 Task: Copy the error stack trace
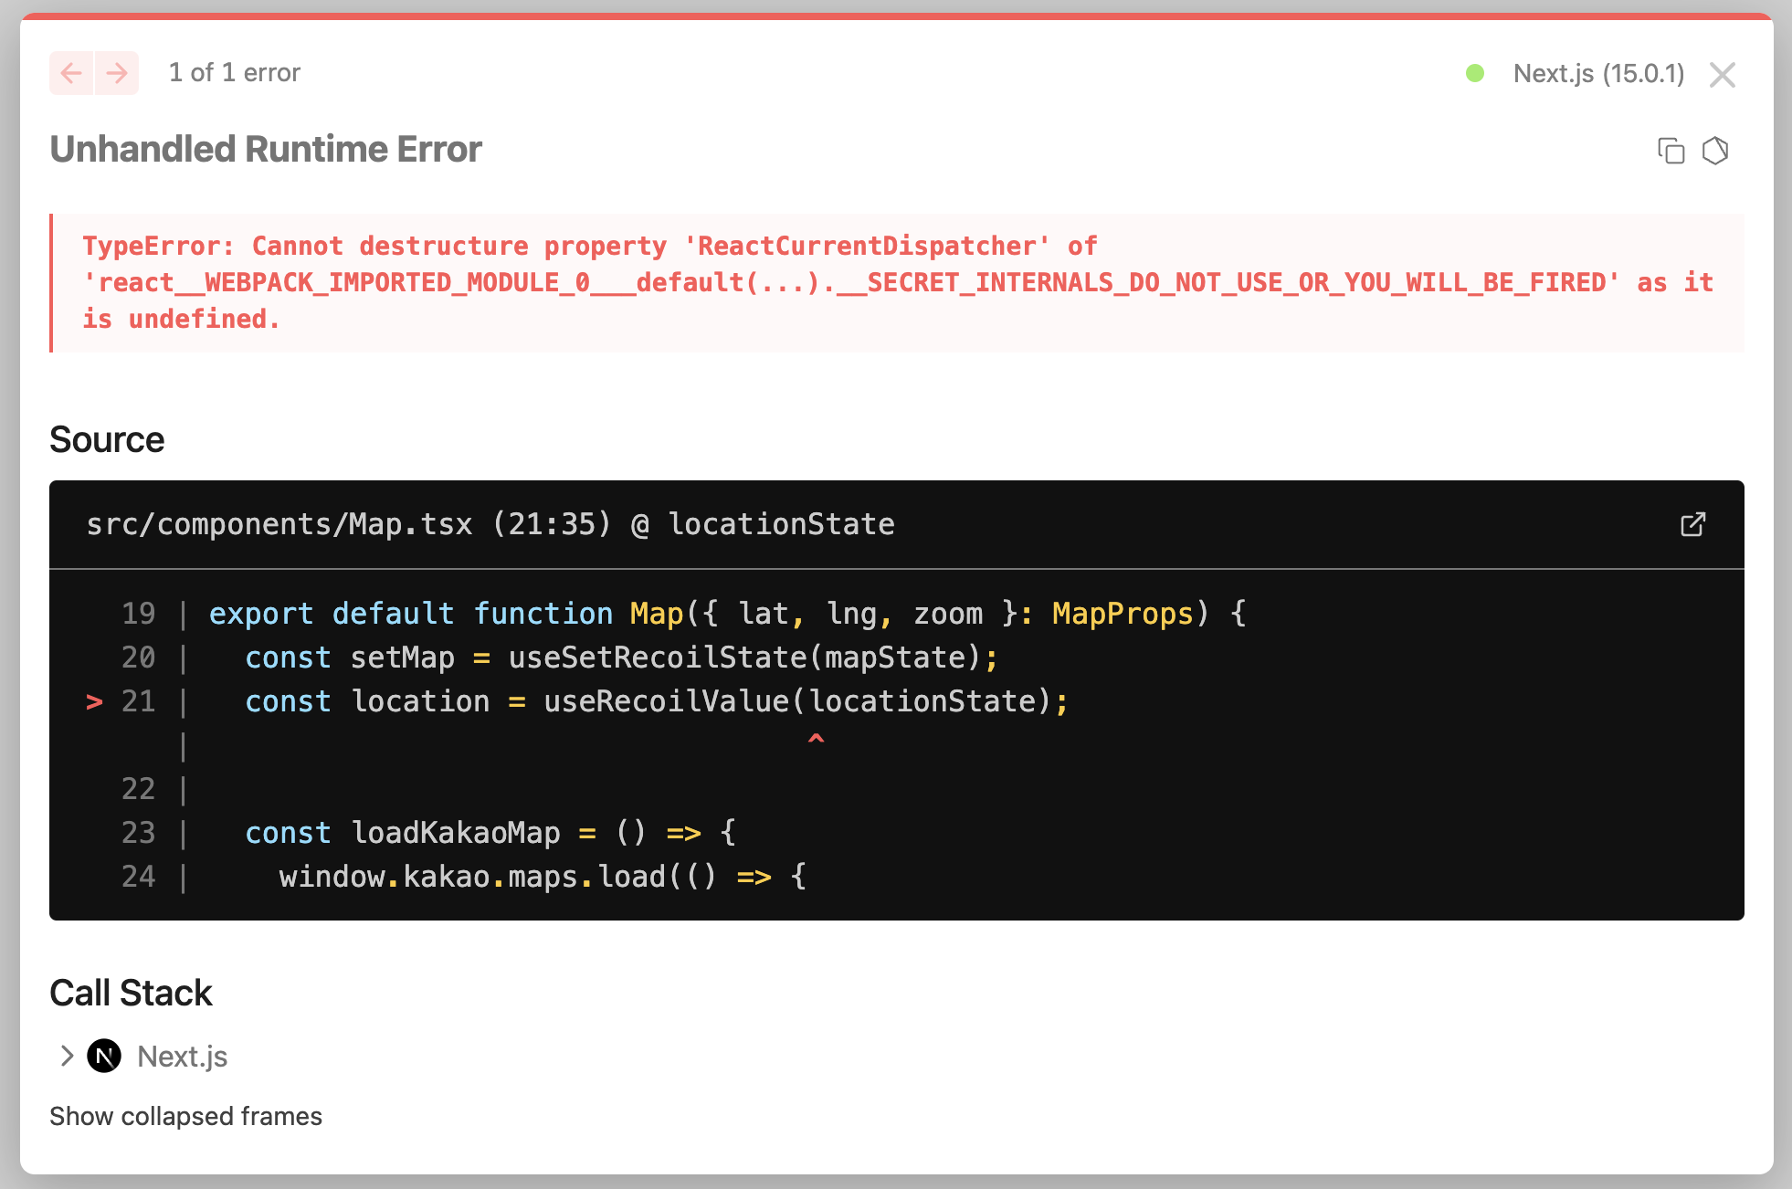pyautogui.click(x=1671, y=151)
